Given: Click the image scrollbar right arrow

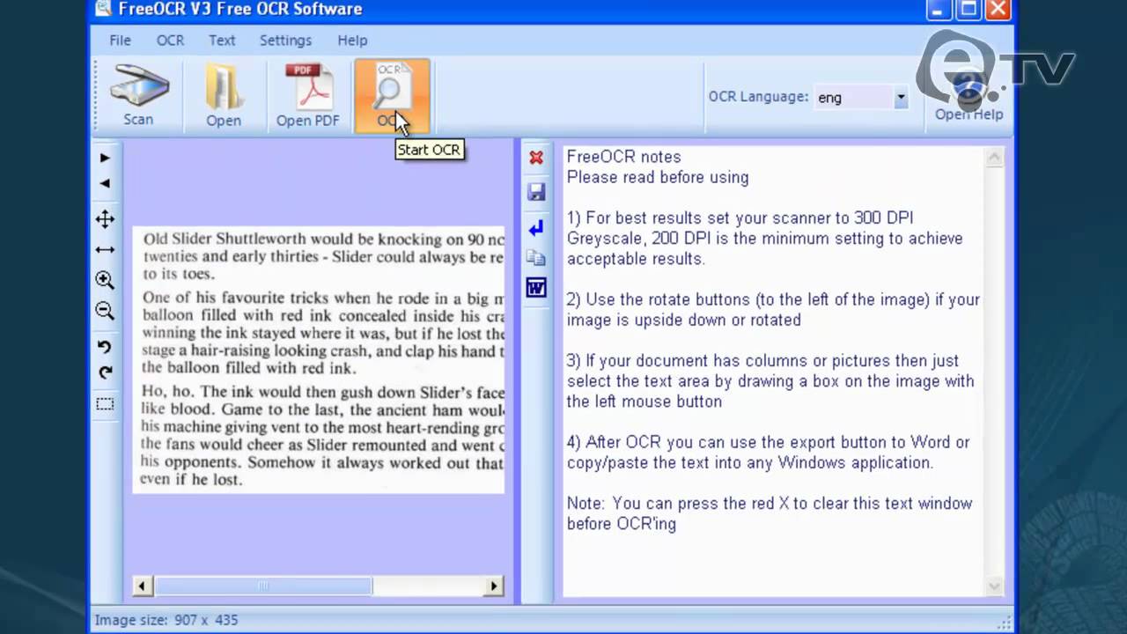Looking at the screenshot, I should (494, 586).
